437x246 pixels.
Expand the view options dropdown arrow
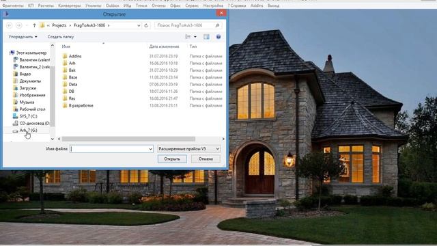195,37
